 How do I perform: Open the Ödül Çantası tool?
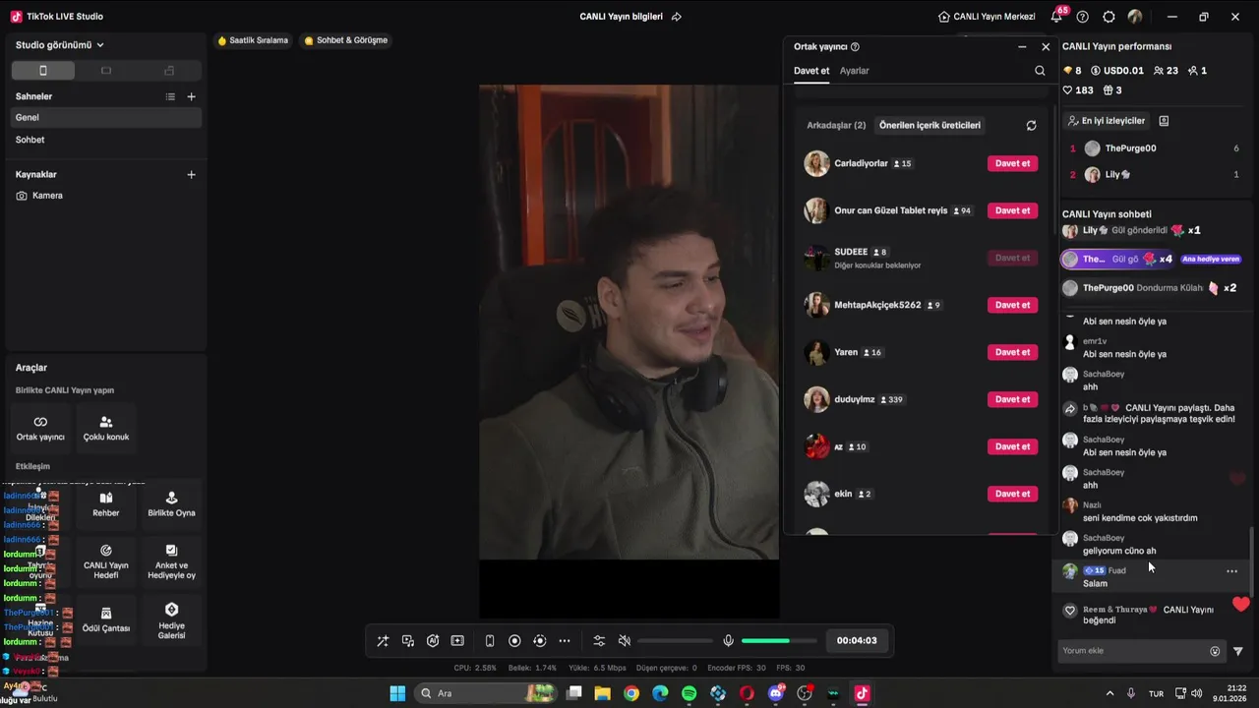coord(106,619)
